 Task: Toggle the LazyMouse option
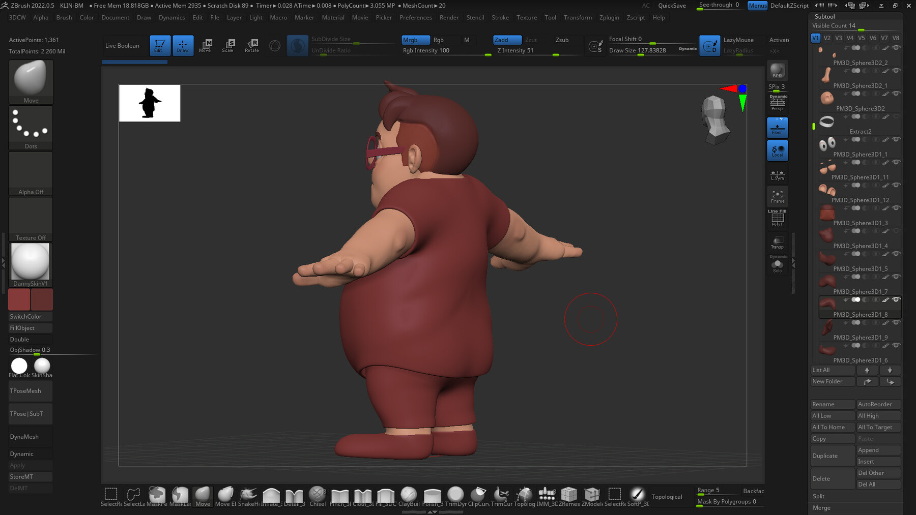pos(738,40)
